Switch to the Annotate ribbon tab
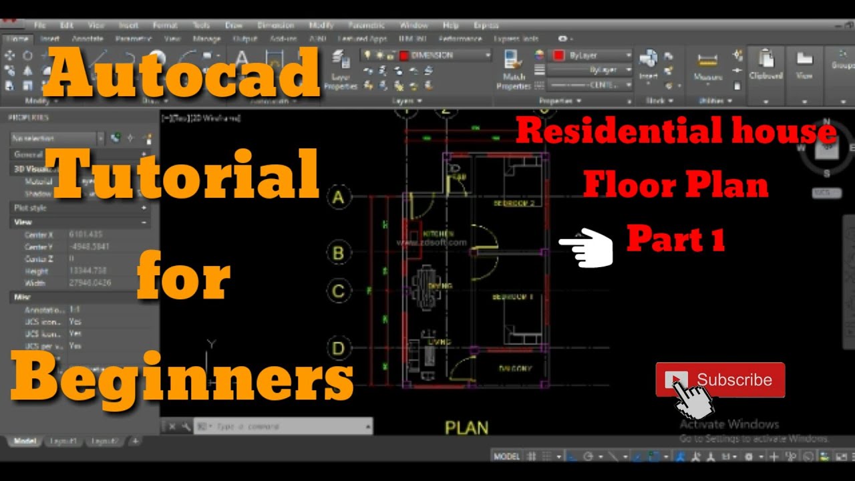Image resolution: width=855 pixels, height=481 pixels. pos(87,39)
